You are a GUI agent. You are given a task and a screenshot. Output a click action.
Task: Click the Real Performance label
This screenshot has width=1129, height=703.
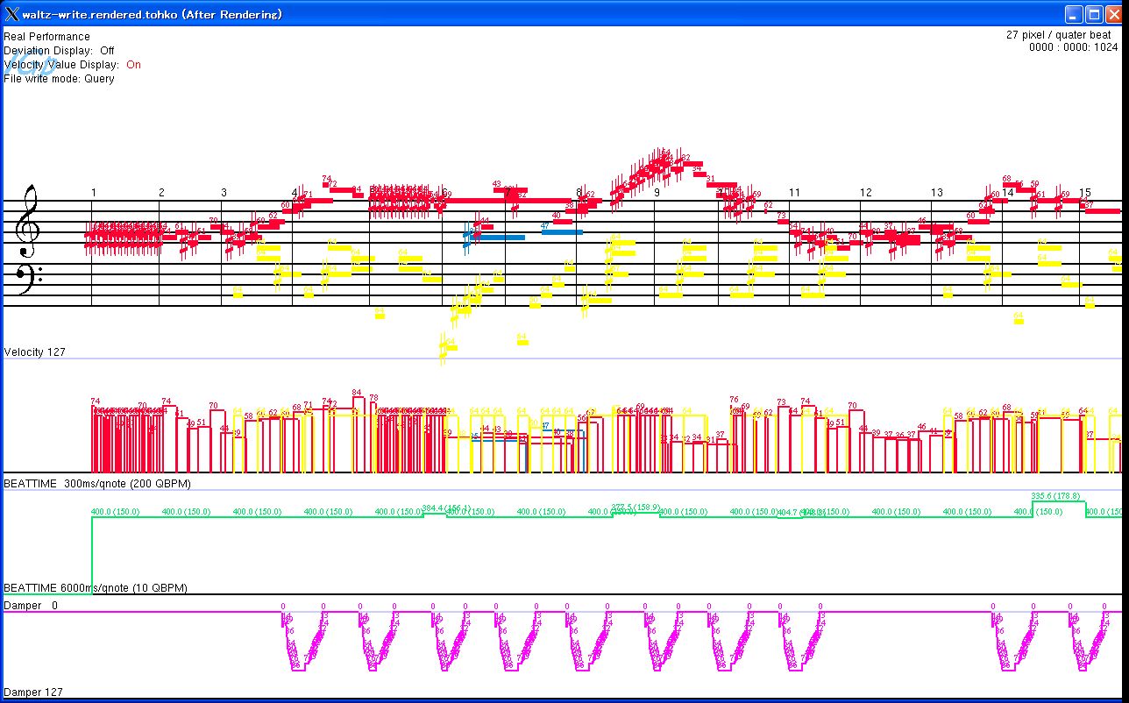[x=46, y=37]
